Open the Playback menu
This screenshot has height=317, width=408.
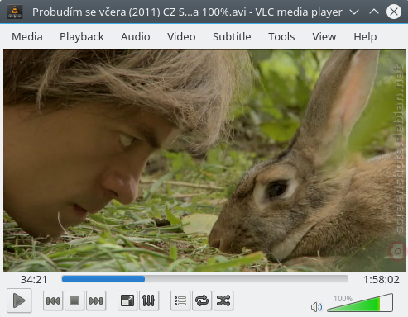coord(82,36)
